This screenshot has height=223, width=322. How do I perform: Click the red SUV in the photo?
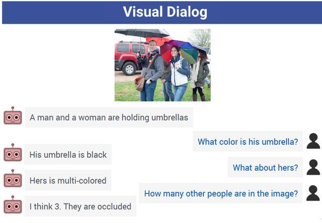pos(129,58)
